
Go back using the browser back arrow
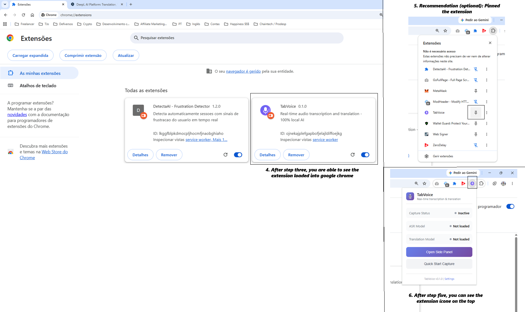point(6,15)
